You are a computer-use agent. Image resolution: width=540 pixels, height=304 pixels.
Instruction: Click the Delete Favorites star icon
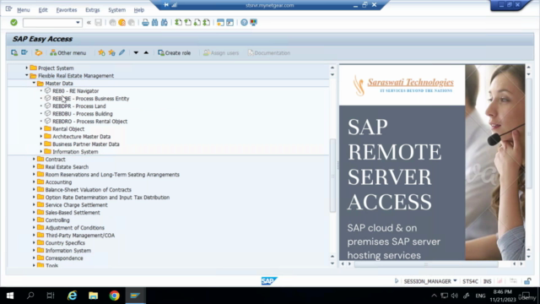[x=112, y=52]
